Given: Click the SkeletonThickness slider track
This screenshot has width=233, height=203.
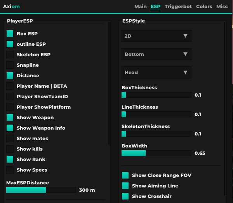Looking at the screenshot, I should click(156, 134).
